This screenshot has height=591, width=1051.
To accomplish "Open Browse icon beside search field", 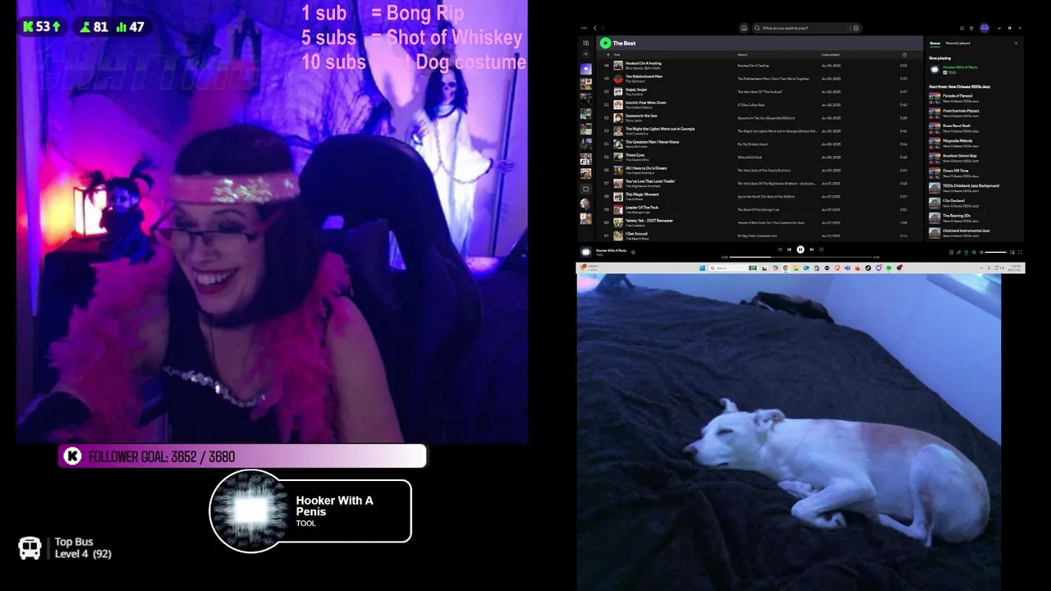I will click(856, 28).
